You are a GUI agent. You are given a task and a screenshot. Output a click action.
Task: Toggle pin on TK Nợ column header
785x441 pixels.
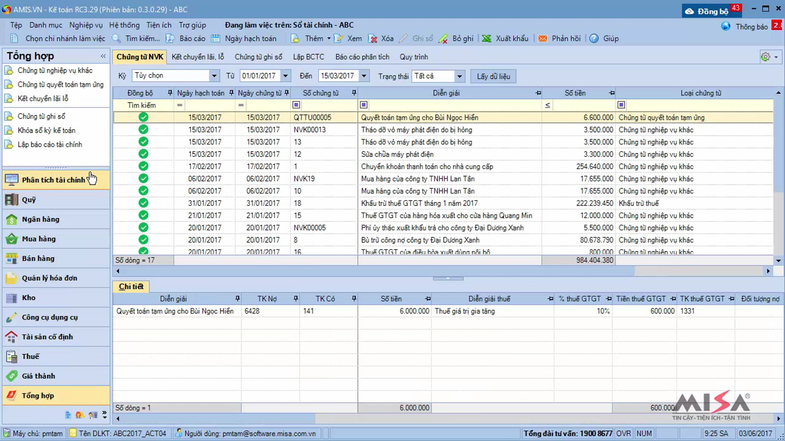296,298
